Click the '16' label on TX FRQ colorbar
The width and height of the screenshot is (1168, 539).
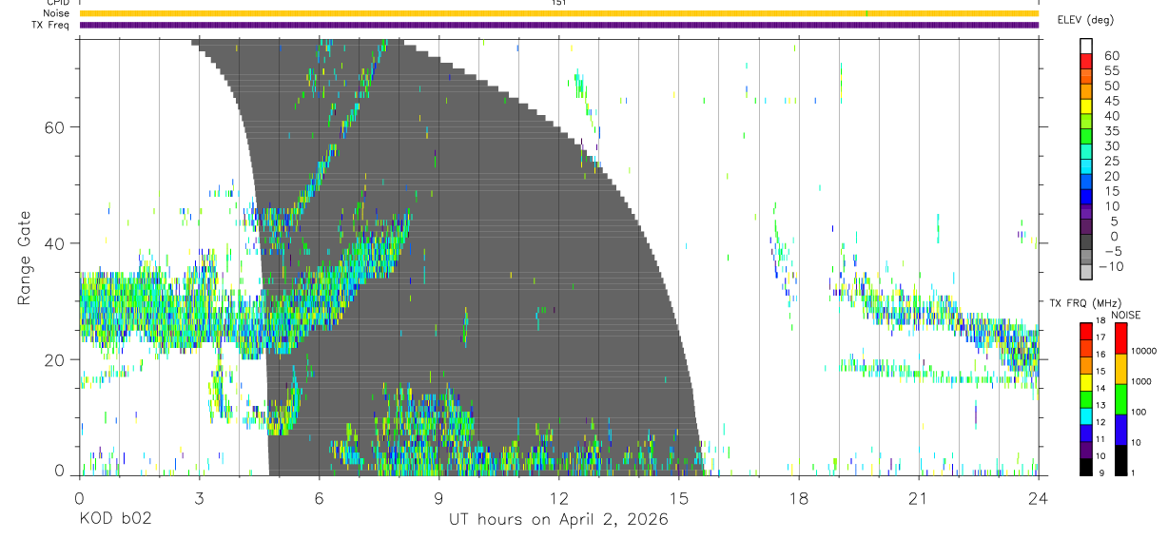point(1100,355)
